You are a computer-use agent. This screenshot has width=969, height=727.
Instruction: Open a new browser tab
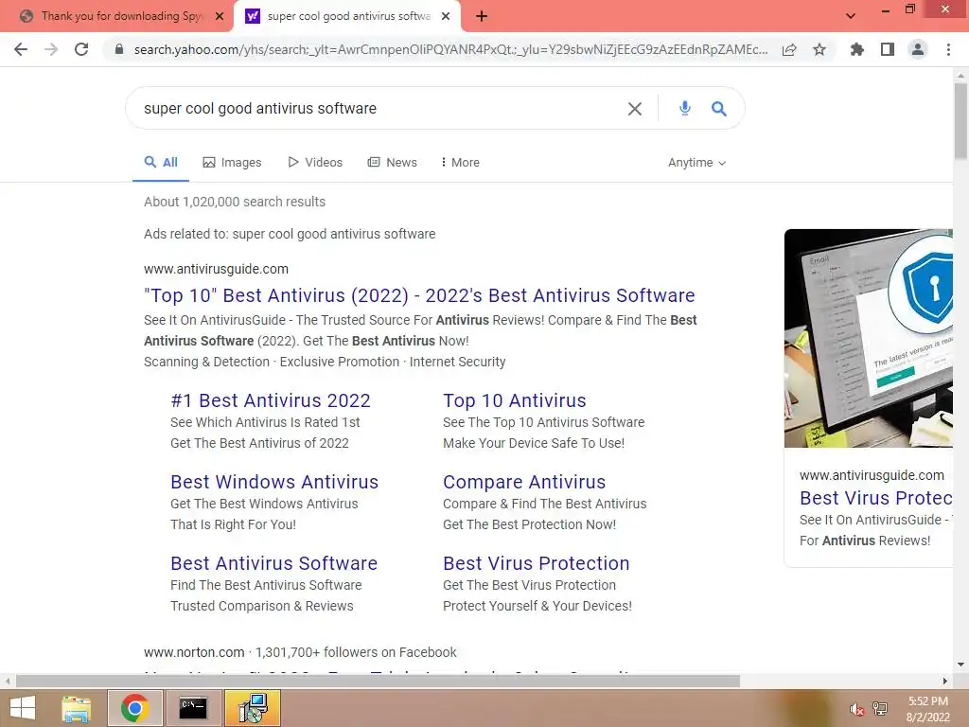[x=482, y=17]
